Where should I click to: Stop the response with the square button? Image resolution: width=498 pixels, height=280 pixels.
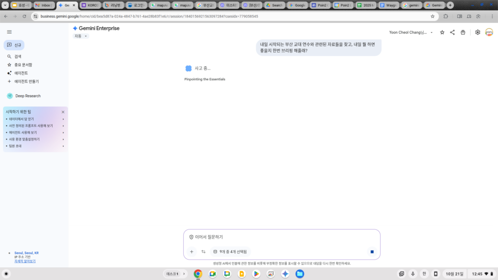pos(372,252)
